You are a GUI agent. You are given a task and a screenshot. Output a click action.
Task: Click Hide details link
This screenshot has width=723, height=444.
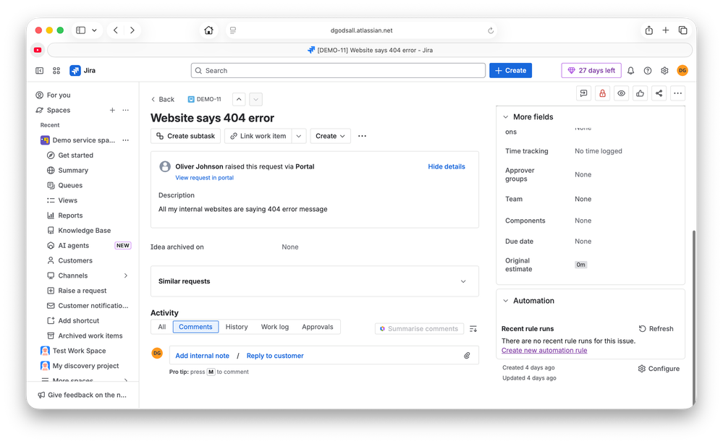point(447,167)
